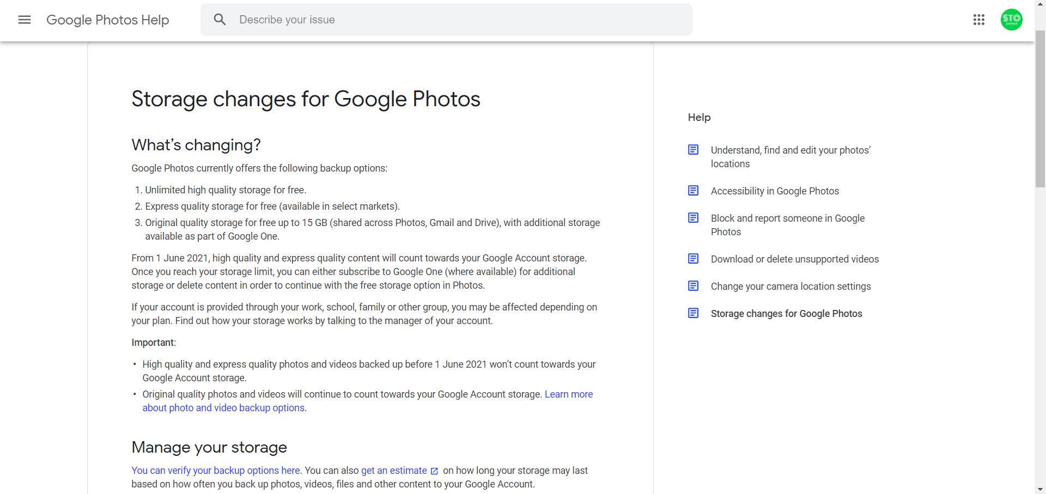Open the get an estimate link
The width and height of the screenshot is (1046, 494).
pyautogui.click(x=393, y=471)
